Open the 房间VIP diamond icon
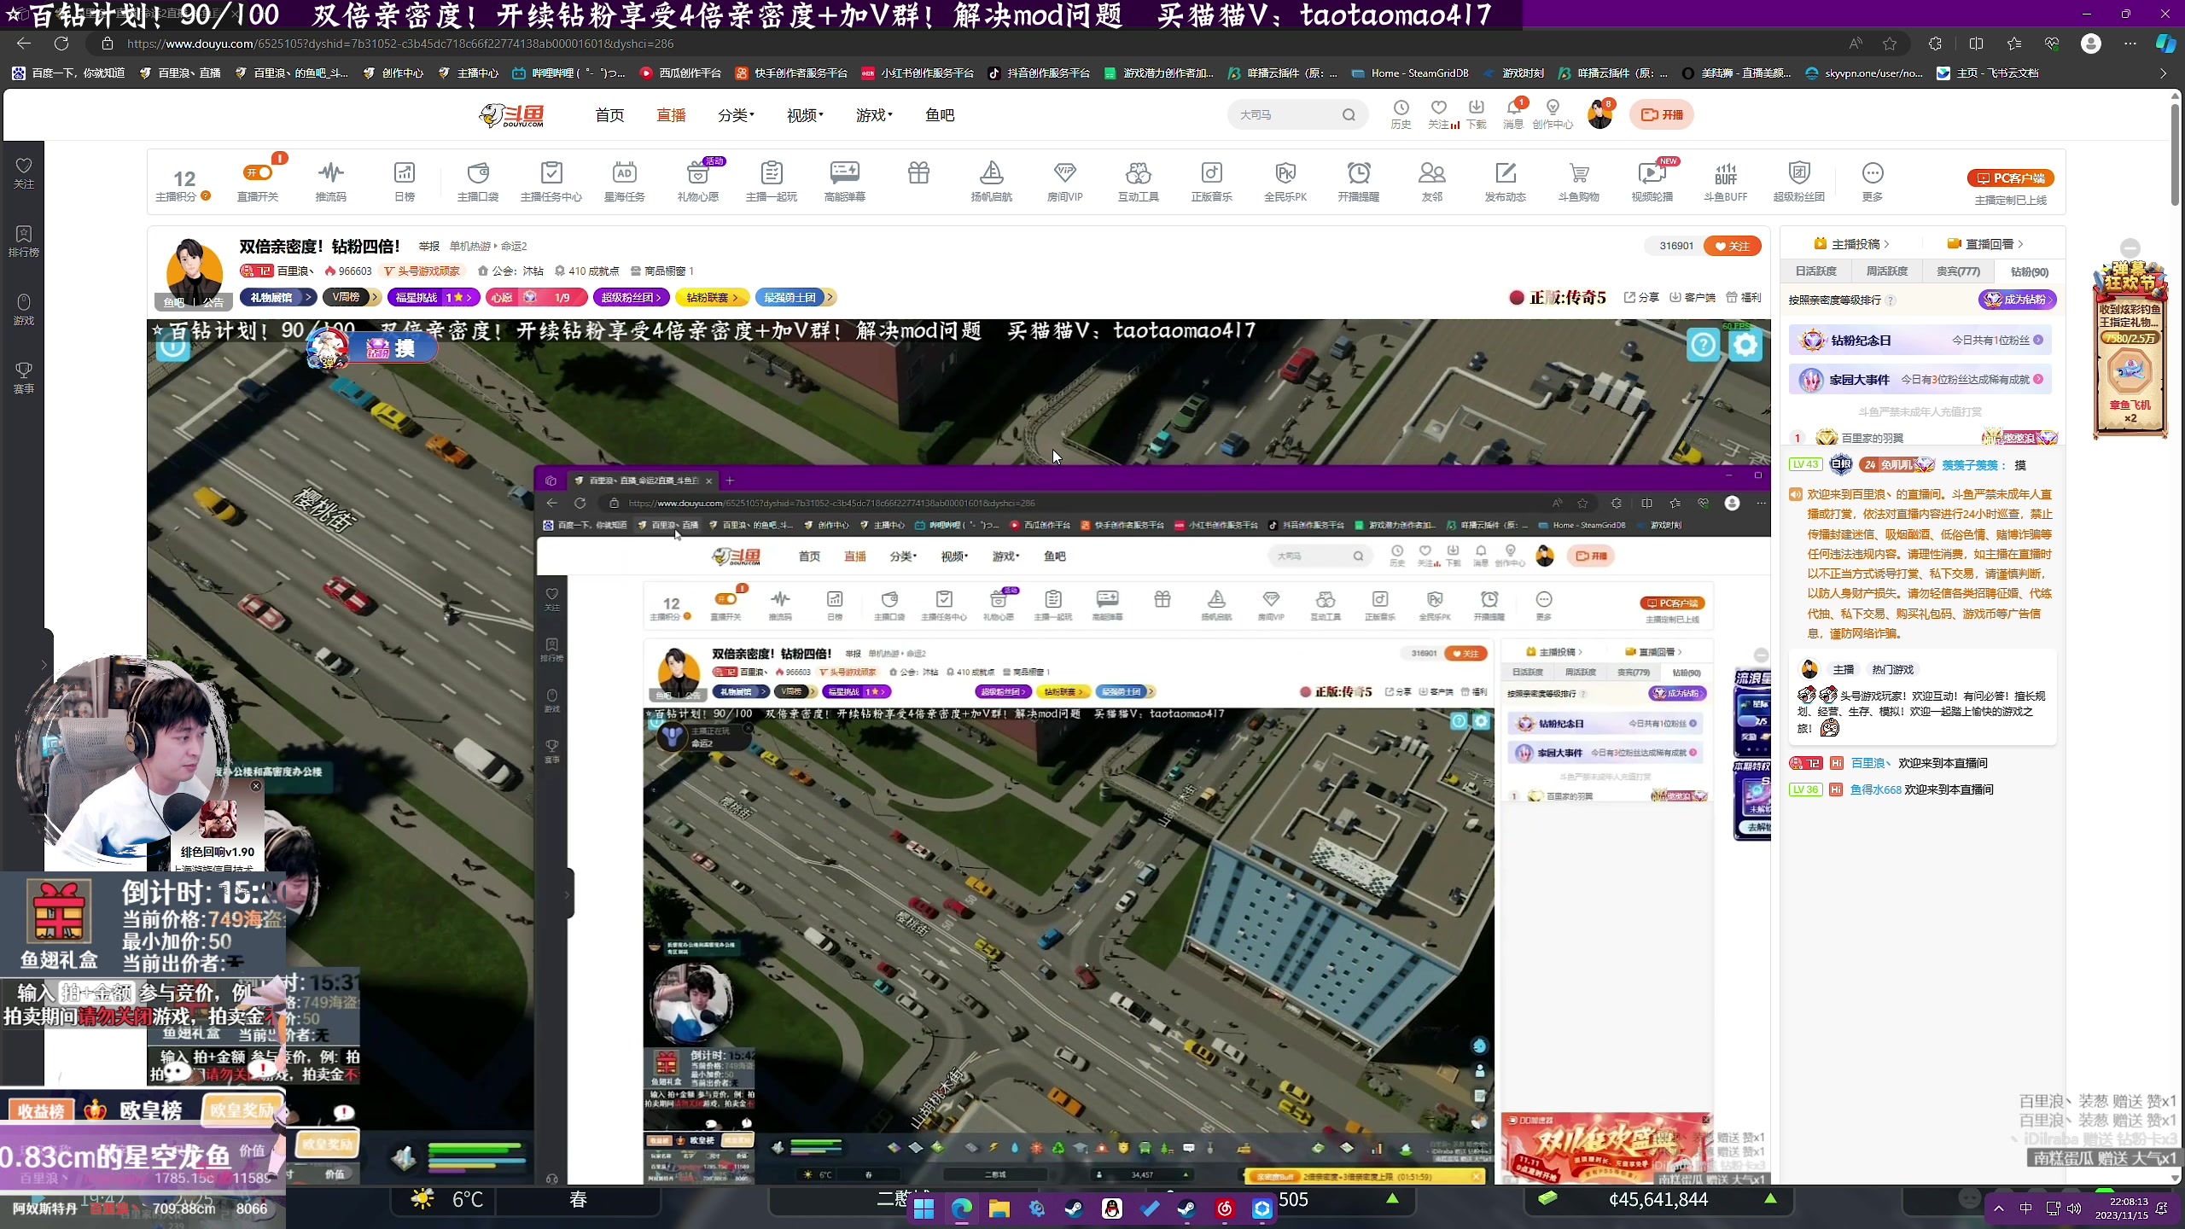Image resolution: width=2185 pixels, height=1229 pixels. (1065, 181)
